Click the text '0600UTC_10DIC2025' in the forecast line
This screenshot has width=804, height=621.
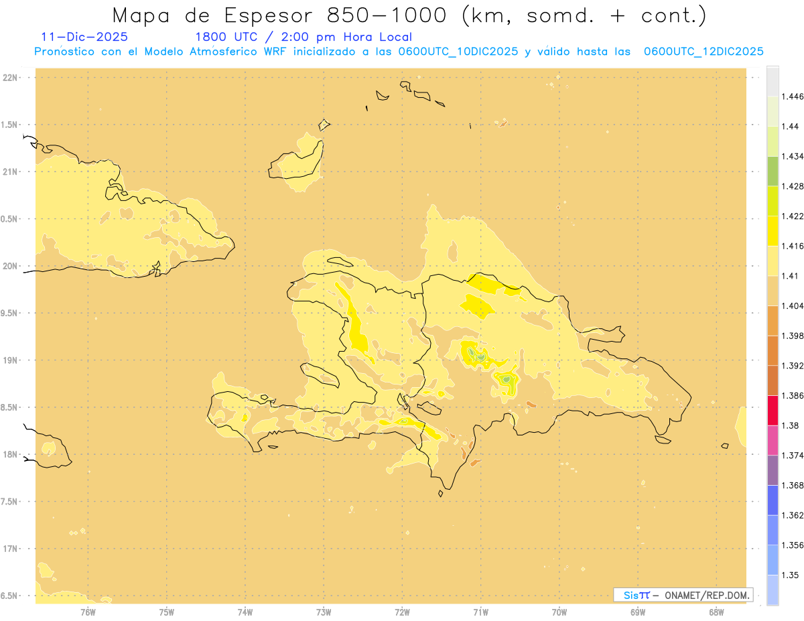458,52
